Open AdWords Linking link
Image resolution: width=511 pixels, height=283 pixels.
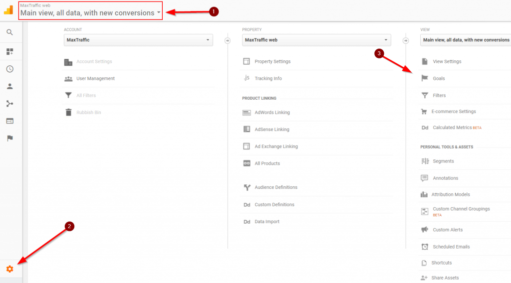[272, 113]
